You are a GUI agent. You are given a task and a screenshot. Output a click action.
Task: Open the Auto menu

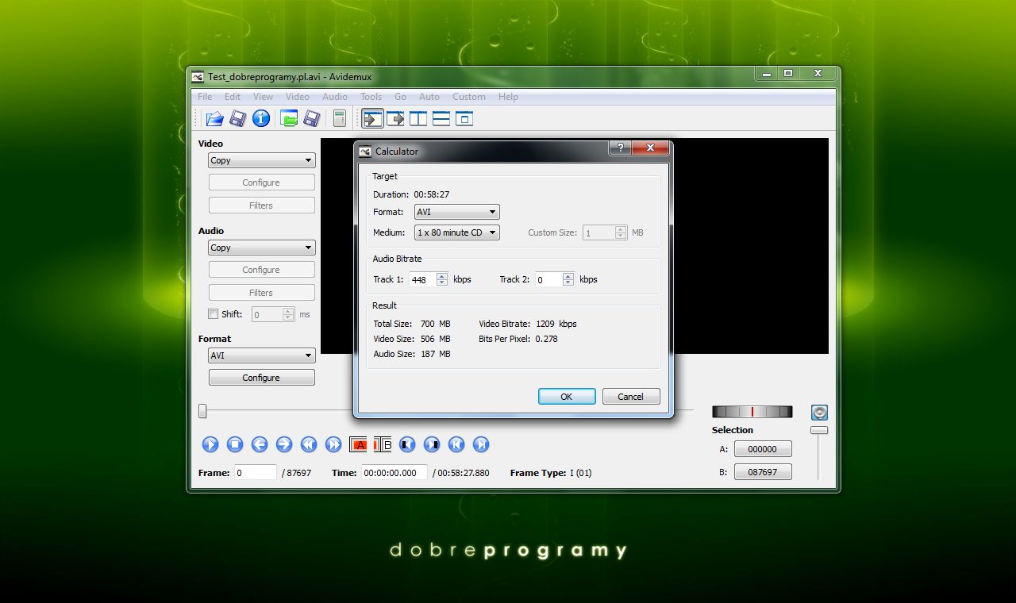click(429, 97)
